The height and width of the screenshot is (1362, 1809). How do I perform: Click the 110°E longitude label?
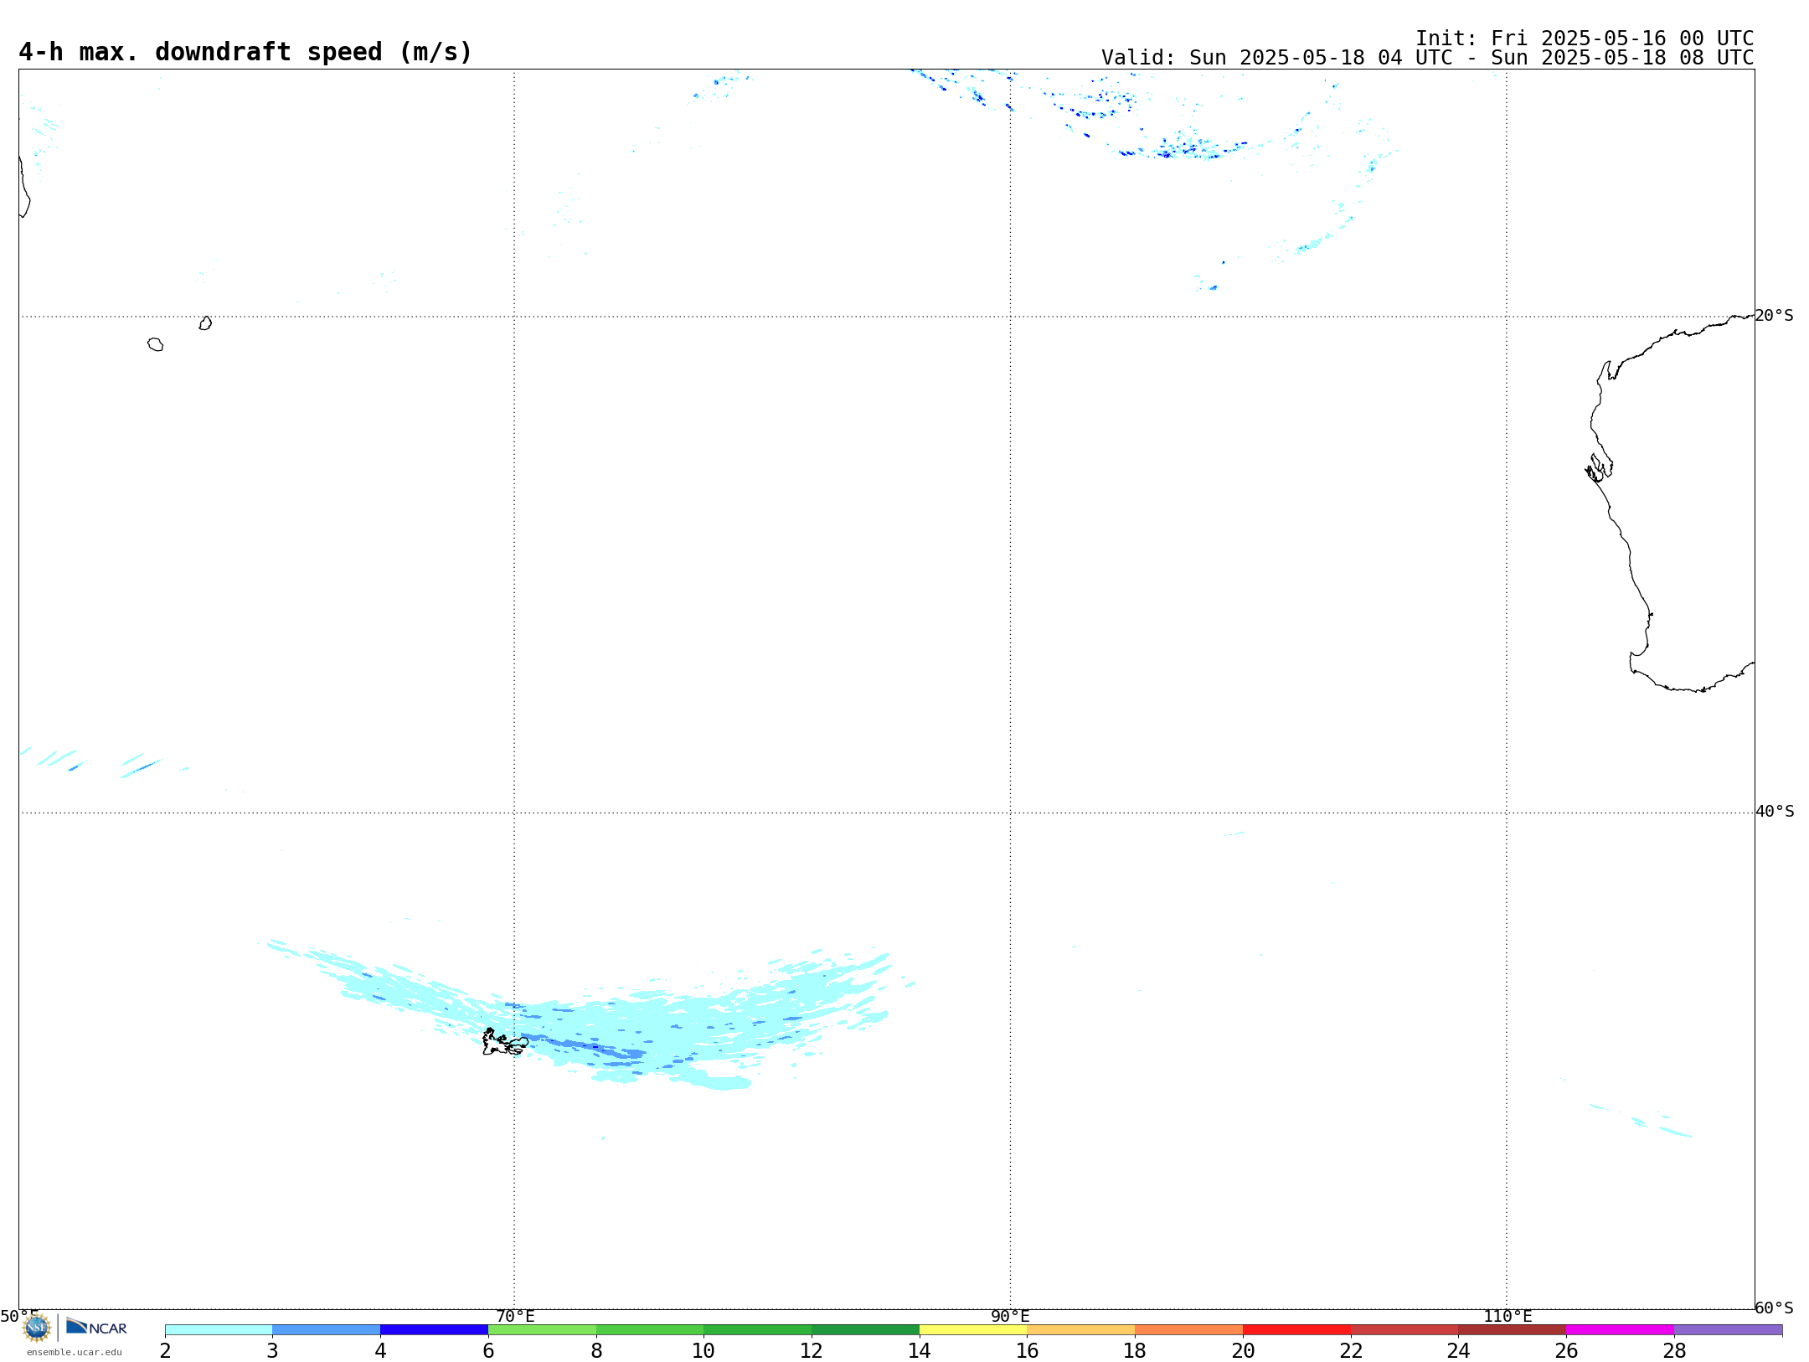pyautogui.click(x=1507, y=1316)
